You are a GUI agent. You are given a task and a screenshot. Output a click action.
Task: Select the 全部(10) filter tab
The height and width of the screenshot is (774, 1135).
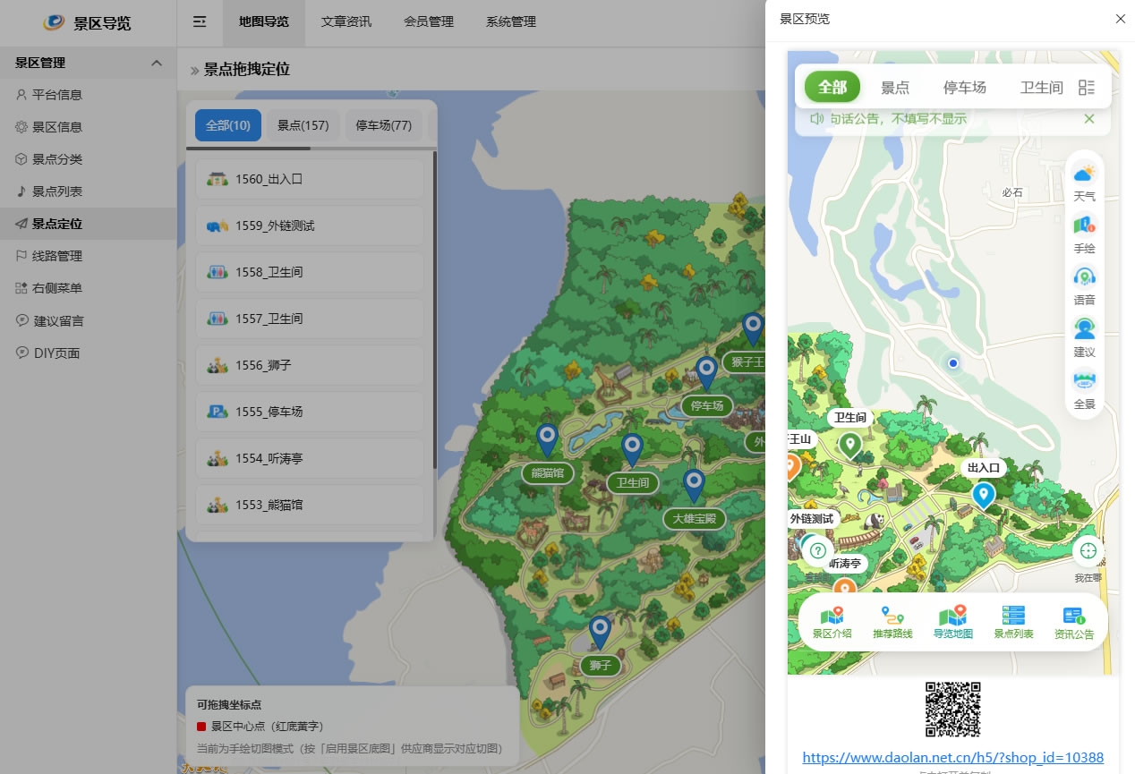pos(228,125)
